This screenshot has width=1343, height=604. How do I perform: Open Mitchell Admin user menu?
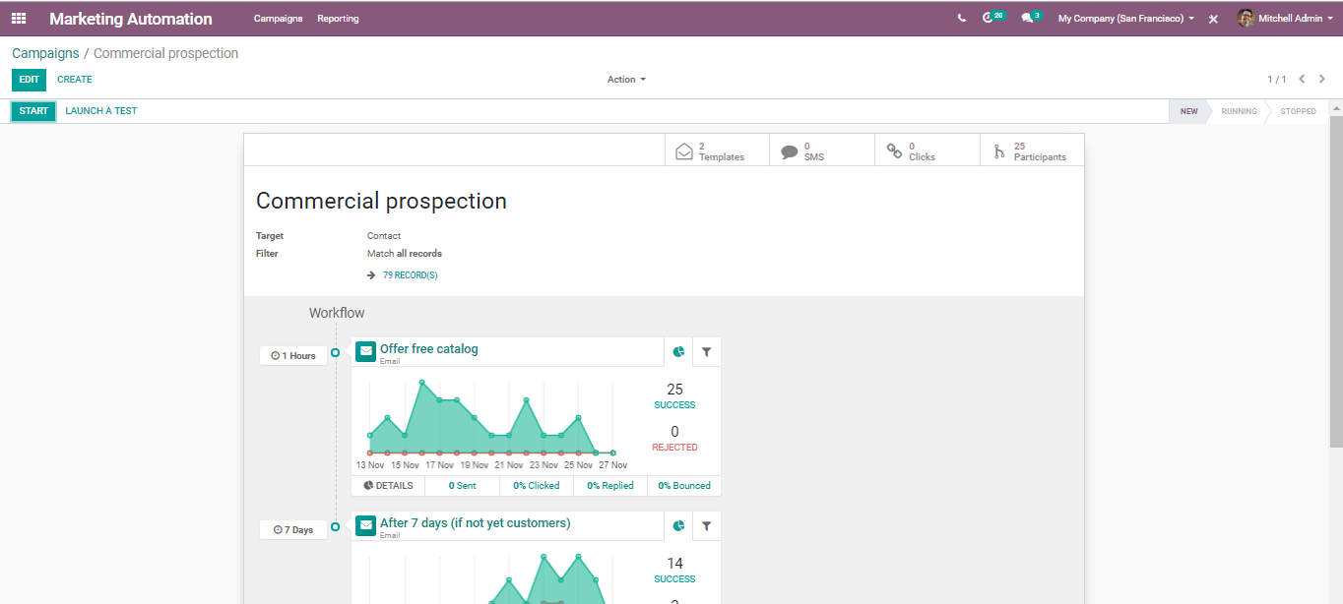[1286, 19]
